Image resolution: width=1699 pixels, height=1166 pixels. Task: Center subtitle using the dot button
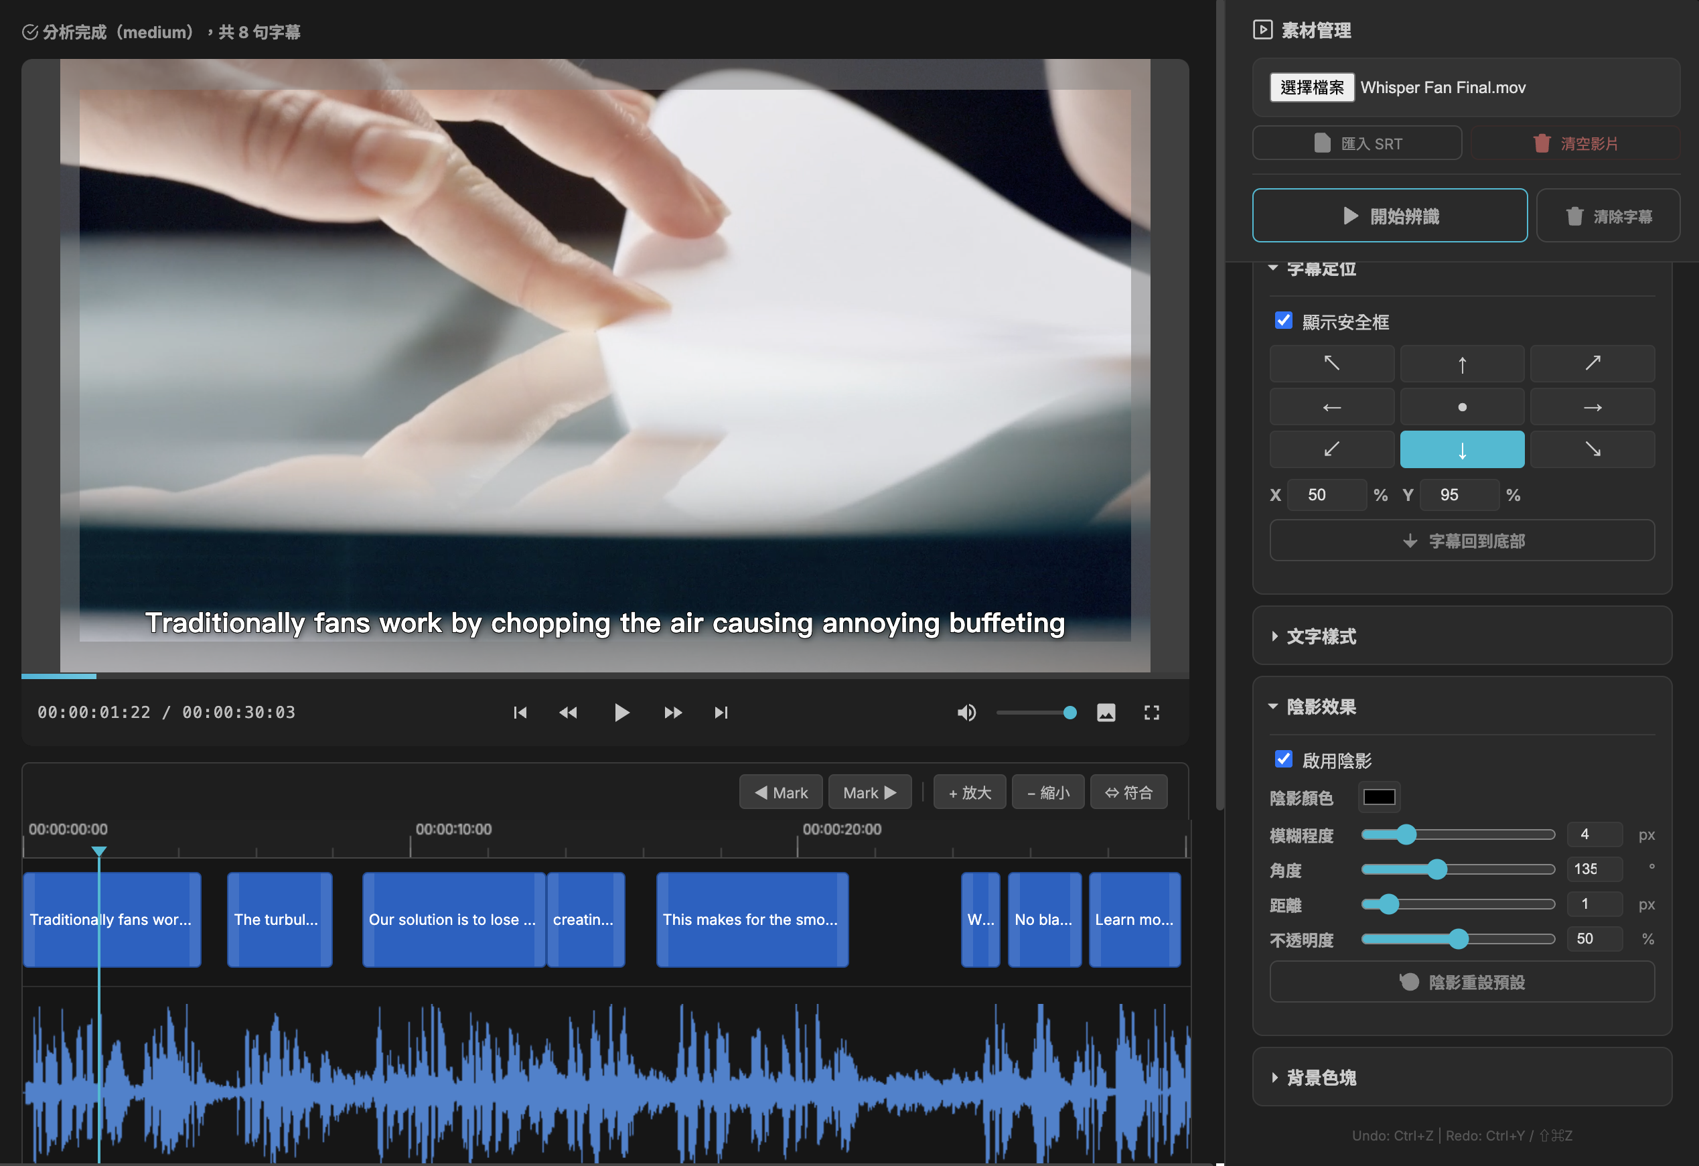1461,407
